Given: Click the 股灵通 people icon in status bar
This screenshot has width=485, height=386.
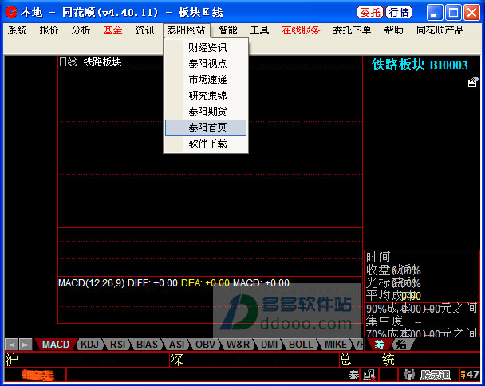Looking at the screenshot, I should tap(409, 375).
